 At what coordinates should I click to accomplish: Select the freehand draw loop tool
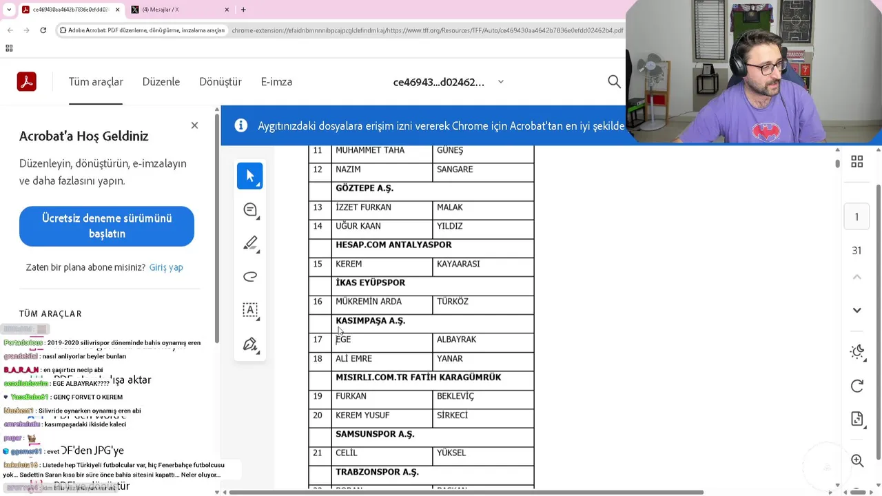(x=250, y=277)
